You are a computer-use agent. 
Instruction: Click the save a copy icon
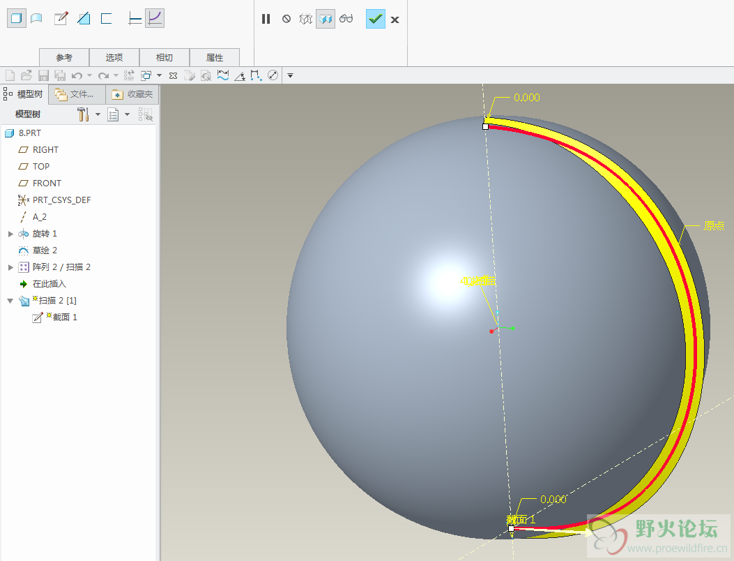coord(61,75)
